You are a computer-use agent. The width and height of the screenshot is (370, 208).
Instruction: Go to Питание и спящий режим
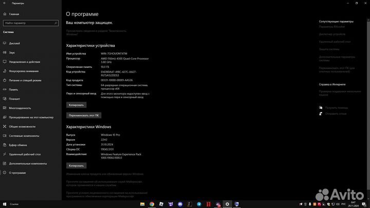25,80
